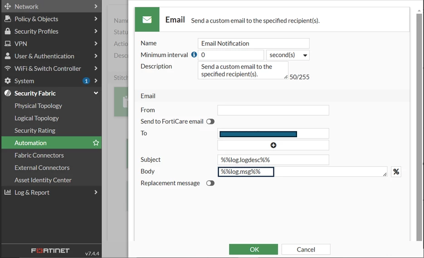
Task: Open the Network menu
Action: tap(51, 6)
